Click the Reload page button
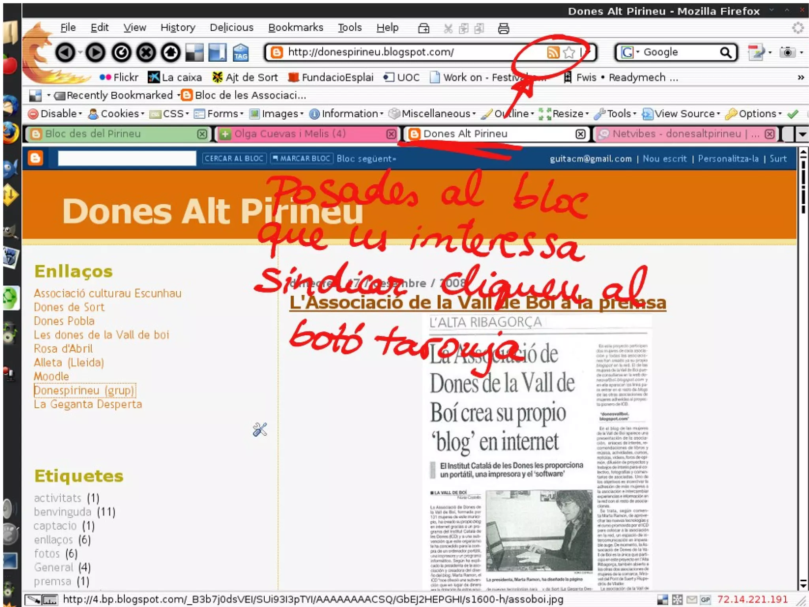The width and height of the screenshot is (809, 607). coord(121,53)
